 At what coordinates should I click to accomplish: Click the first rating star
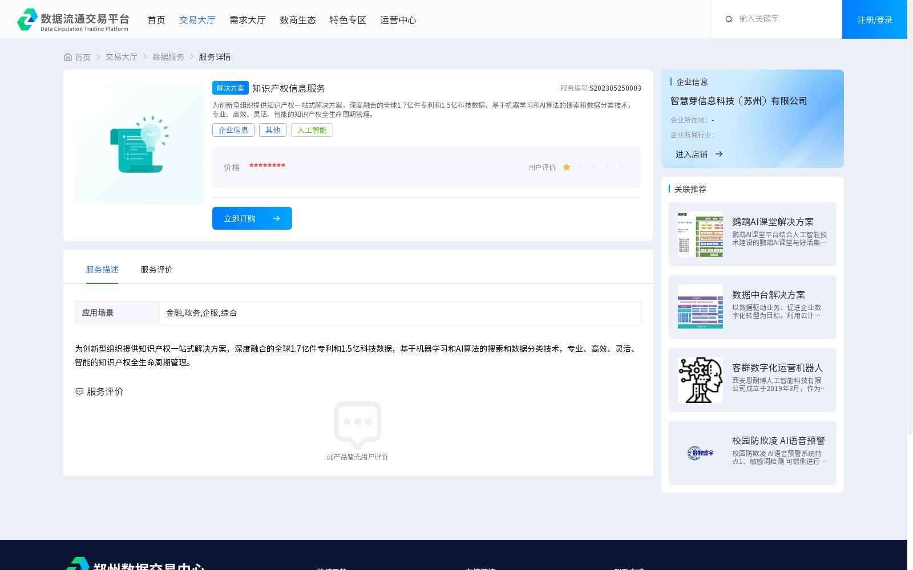click(x=567, y=167)
